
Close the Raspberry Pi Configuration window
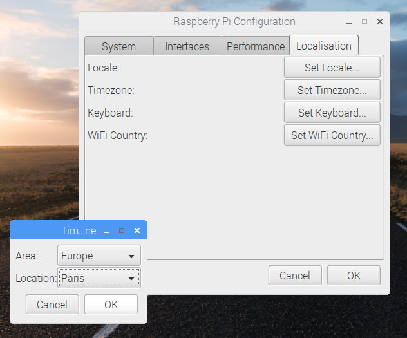tap(380, 21)
